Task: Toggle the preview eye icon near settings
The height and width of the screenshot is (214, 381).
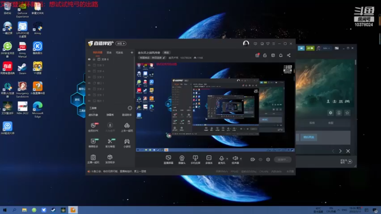Action: [x=261, y=160]
